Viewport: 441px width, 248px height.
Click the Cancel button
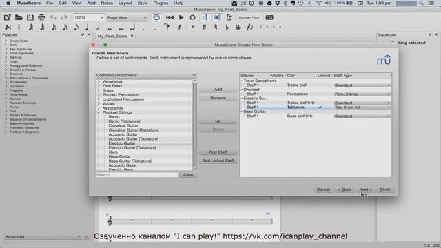pyautogui.click(x=323, y=189)
